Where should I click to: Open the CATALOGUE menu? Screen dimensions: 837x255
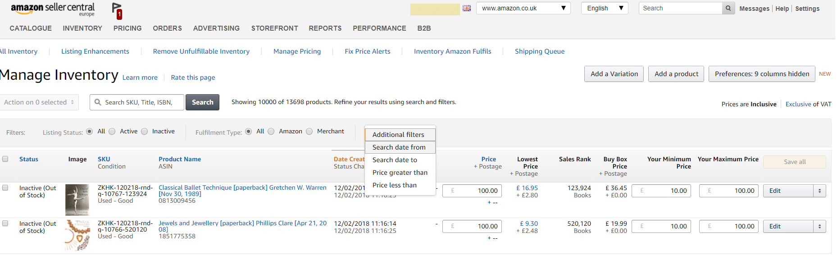click(x=31, y=28)
